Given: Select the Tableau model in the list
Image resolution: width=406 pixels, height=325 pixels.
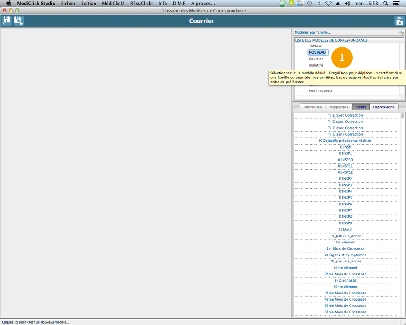Looking at the screenshot, I should pos(315,46).
